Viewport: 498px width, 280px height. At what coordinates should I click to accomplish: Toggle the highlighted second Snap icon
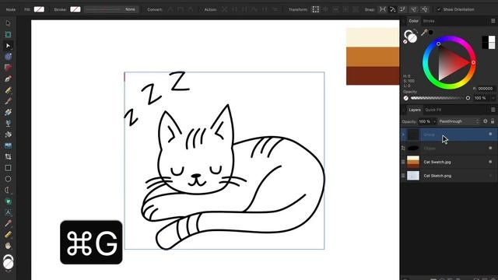(x=392, y=9)
